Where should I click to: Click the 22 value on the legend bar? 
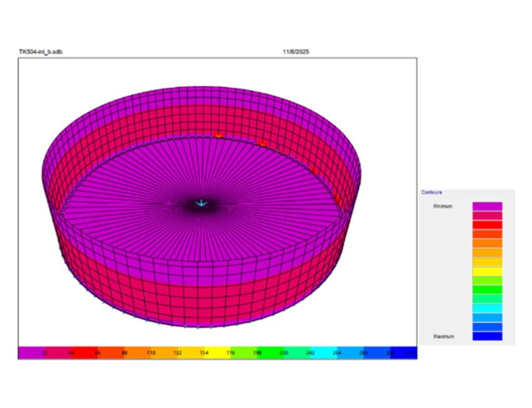(x=45, y=353)
